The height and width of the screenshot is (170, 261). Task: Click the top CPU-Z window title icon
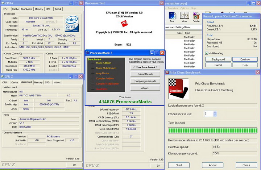pos(3,3)
